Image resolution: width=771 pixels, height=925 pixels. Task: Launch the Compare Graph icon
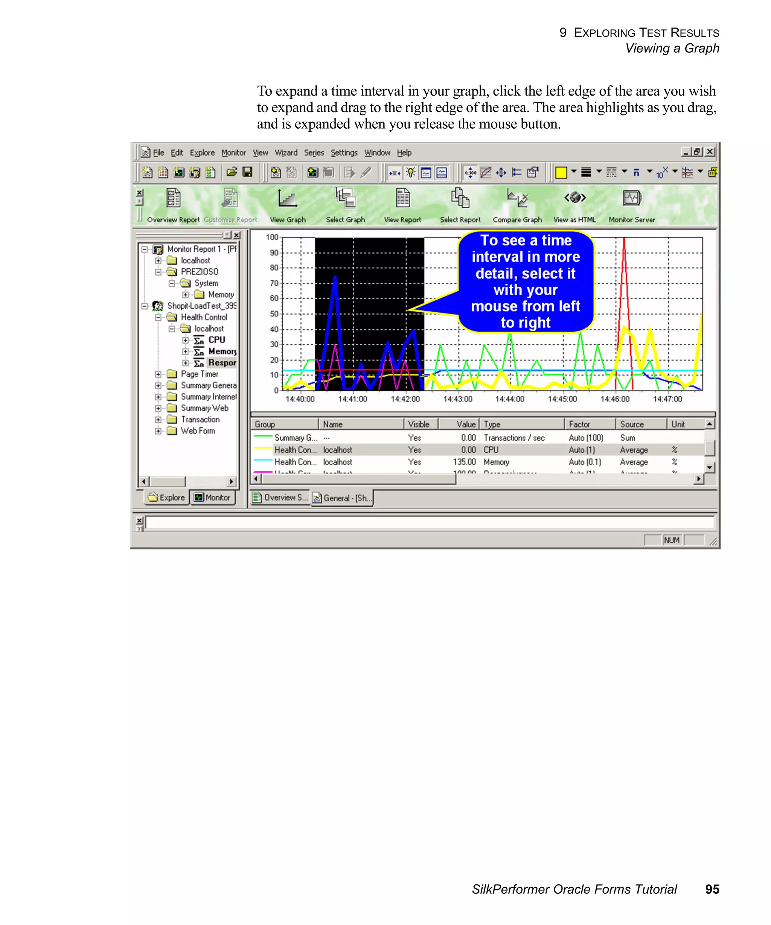click(x=517, y=198)
